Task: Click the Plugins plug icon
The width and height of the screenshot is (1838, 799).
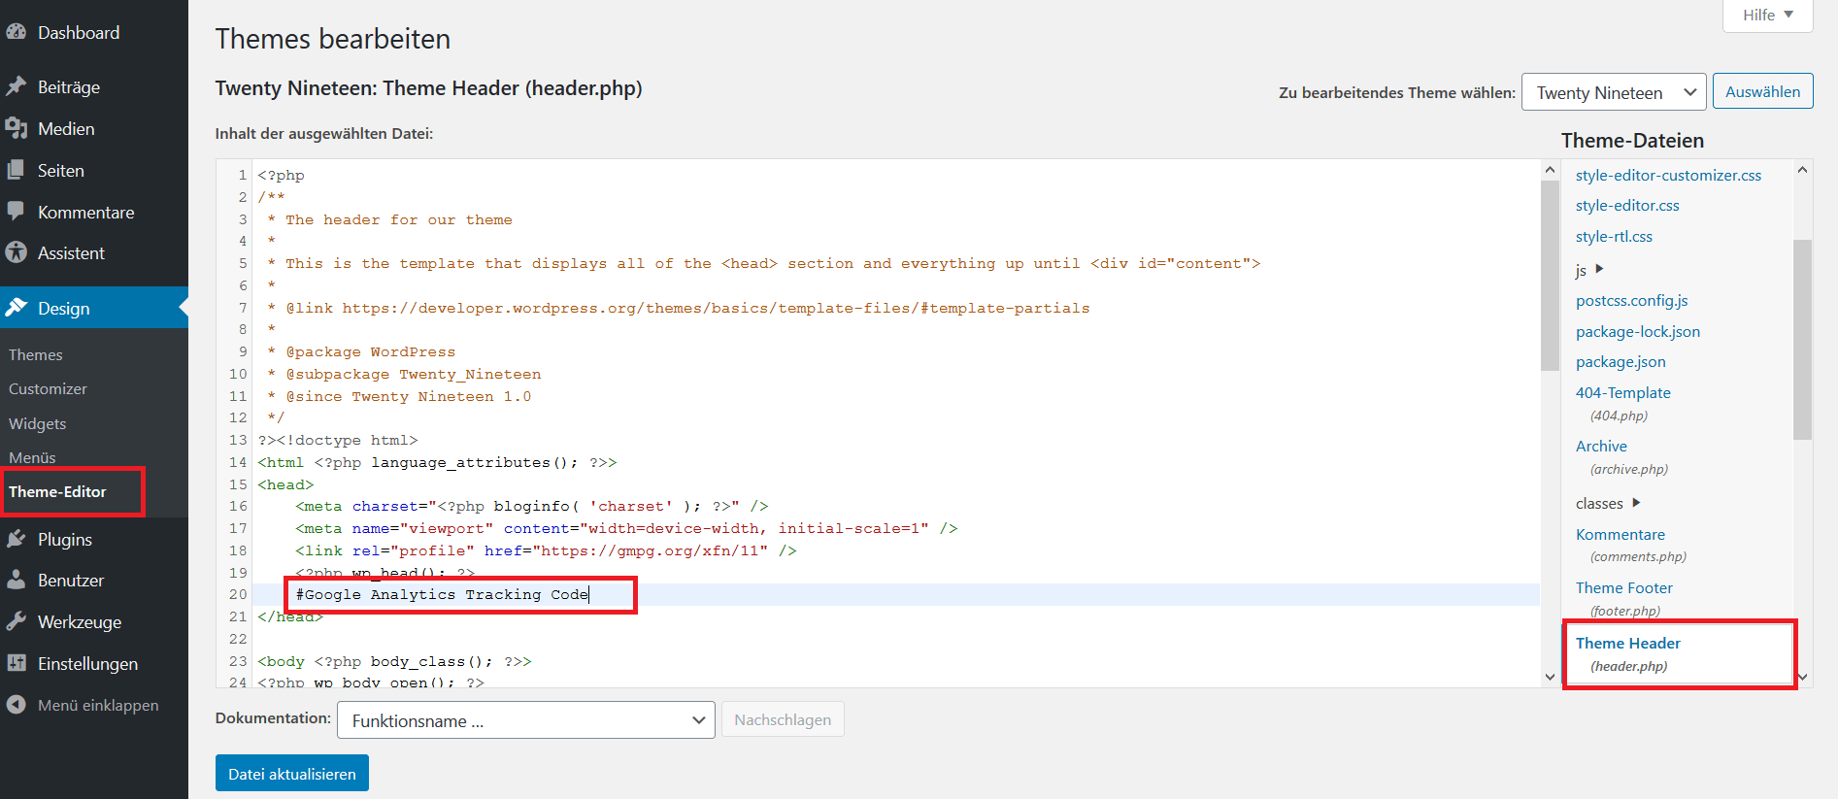Action: click(x=17, y=539)
